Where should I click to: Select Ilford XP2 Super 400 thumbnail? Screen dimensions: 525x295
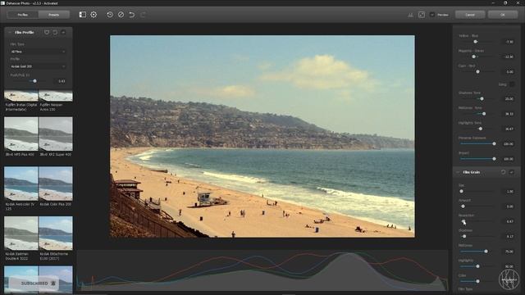pos(56,134)
